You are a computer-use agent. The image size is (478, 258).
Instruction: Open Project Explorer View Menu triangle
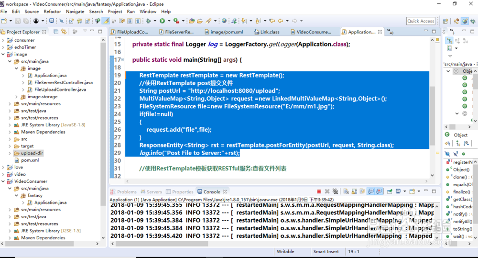(x=85, y=31)
